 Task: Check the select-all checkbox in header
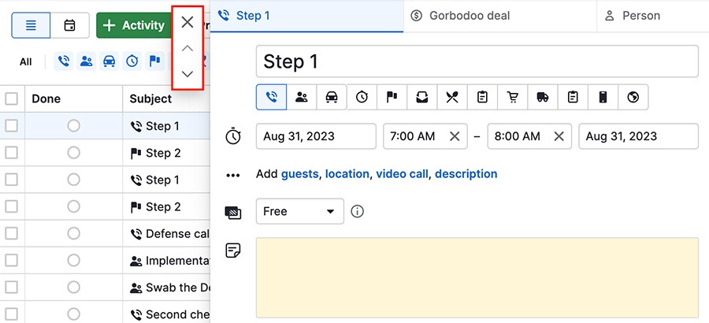(12, 98)
